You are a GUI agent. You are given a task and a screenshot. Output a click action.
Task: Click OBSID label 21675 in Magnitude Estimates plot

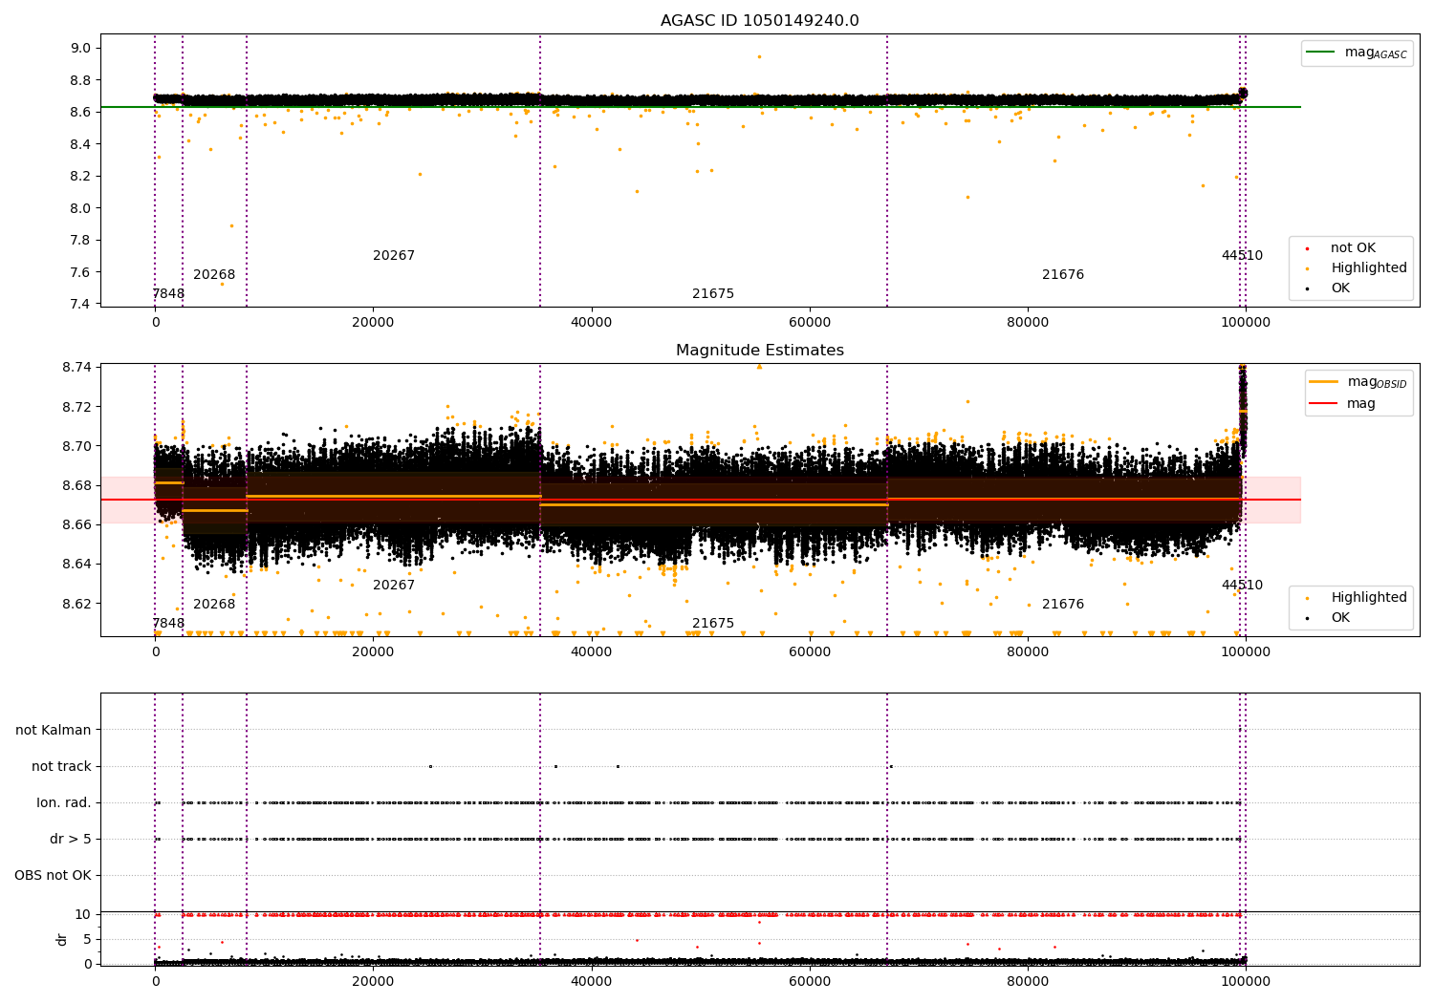(x=713, y=624)
